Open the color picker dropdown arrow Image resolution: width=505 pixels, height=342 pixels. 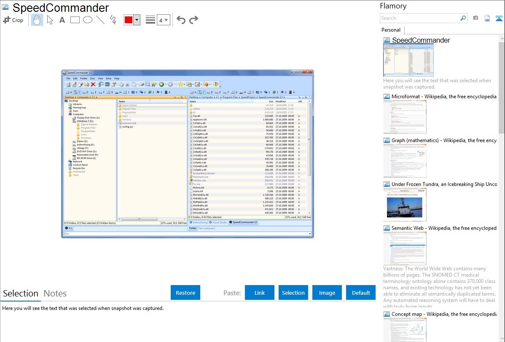pyautogui.click(x=137, y=20)
